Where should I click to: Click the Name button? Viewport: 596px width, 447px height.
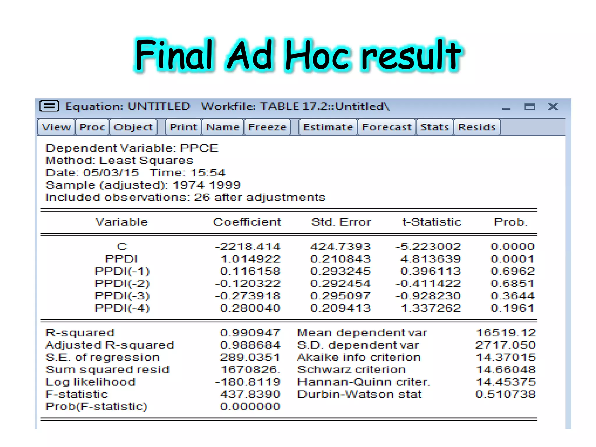[223, 127]
